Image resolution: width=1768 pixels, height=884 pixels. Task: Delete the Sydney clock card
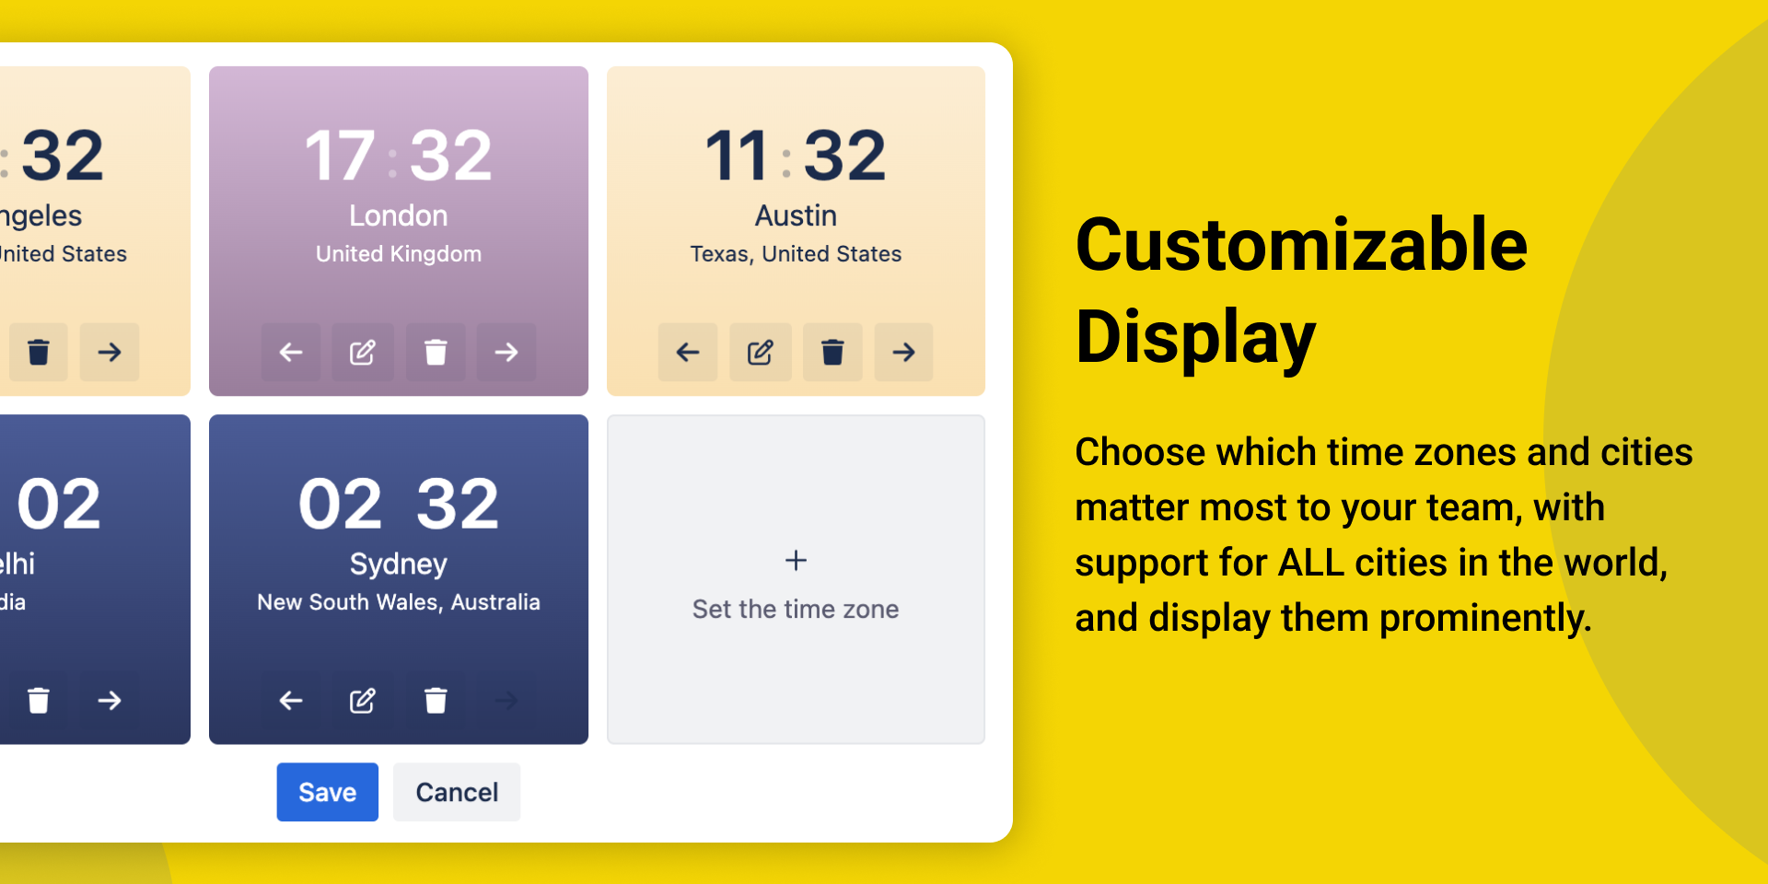(x=436, y=701)
